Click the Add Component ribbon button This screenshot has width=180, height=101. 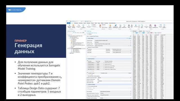[83, 26]
